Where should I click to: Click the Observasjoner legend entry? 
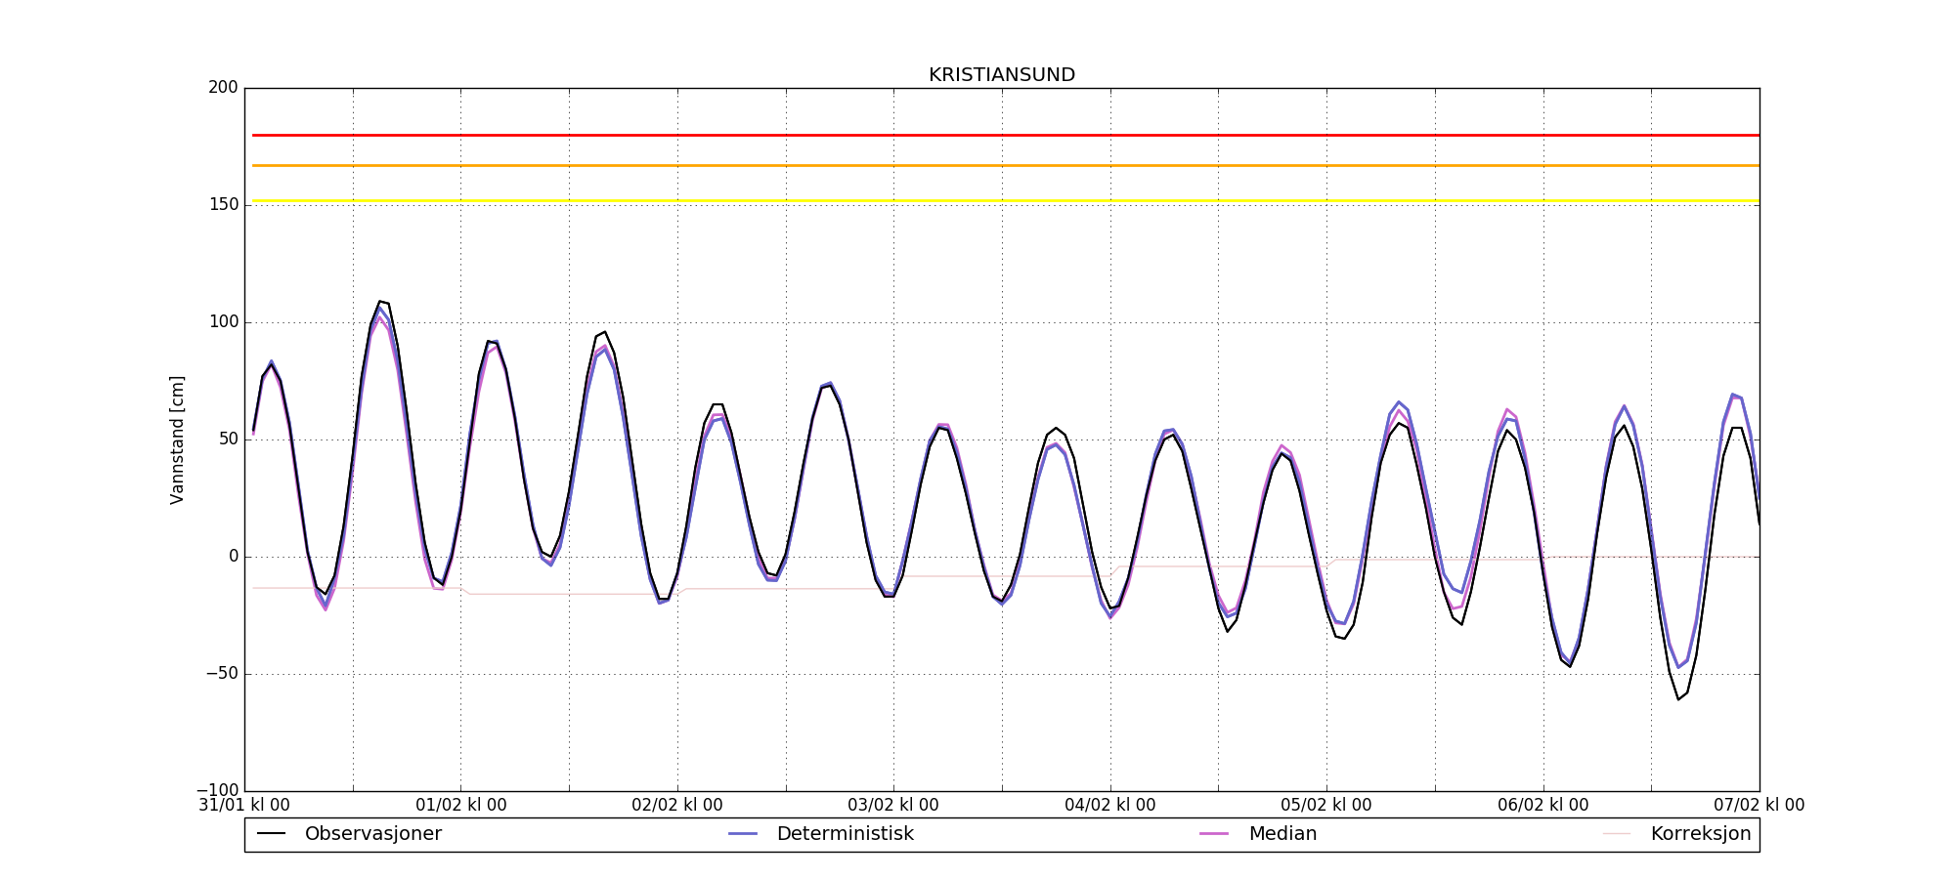pos(349,834)
